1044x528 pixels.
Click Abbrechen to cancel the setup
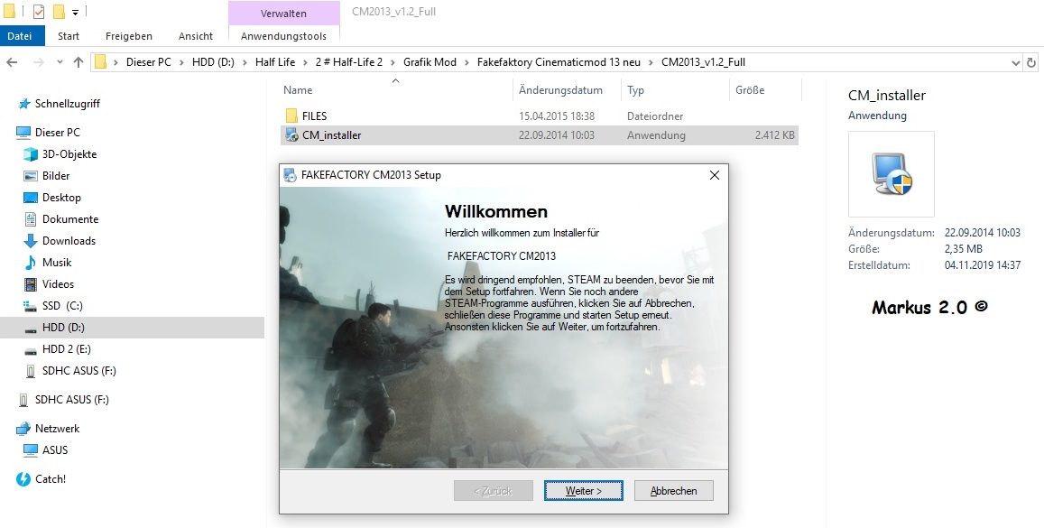673,491
